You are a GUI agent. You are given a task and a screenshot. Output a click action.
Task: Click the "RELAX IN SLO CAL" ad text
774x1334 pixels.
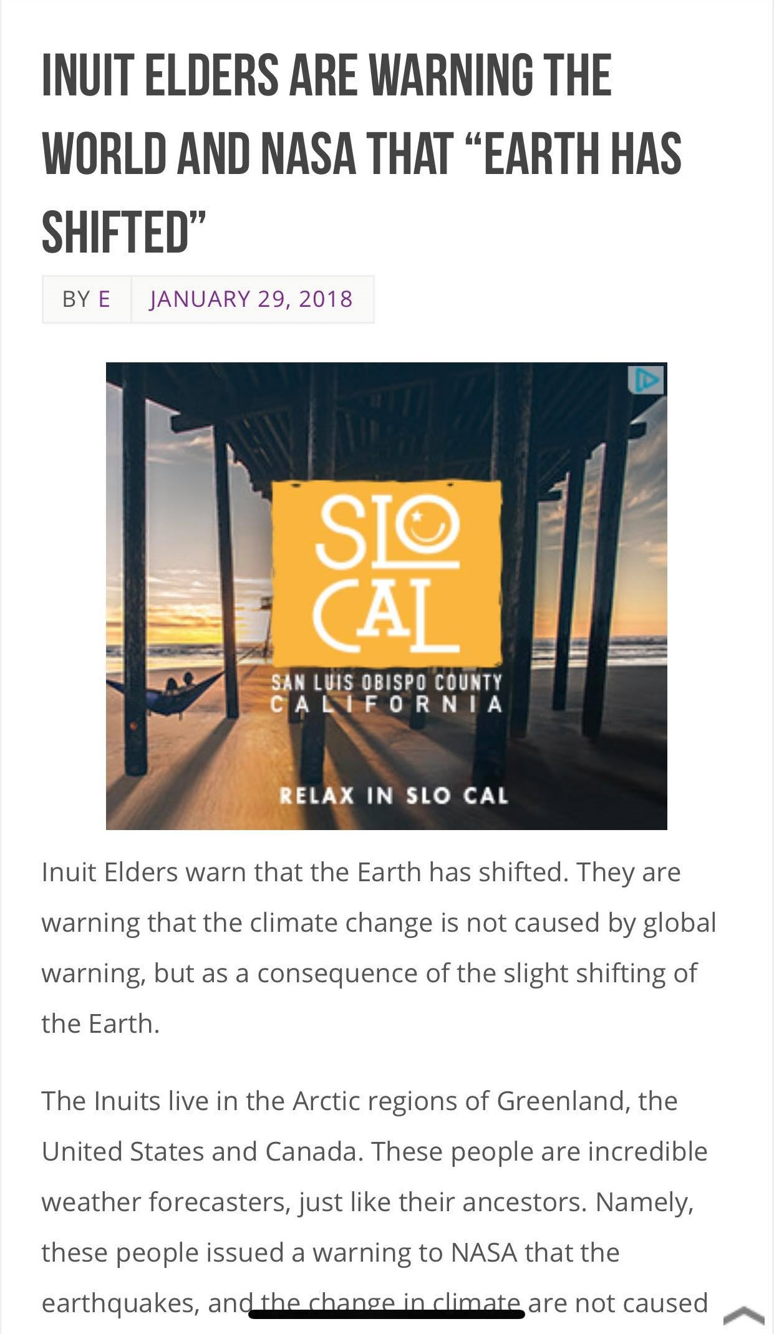pos(393,796)
